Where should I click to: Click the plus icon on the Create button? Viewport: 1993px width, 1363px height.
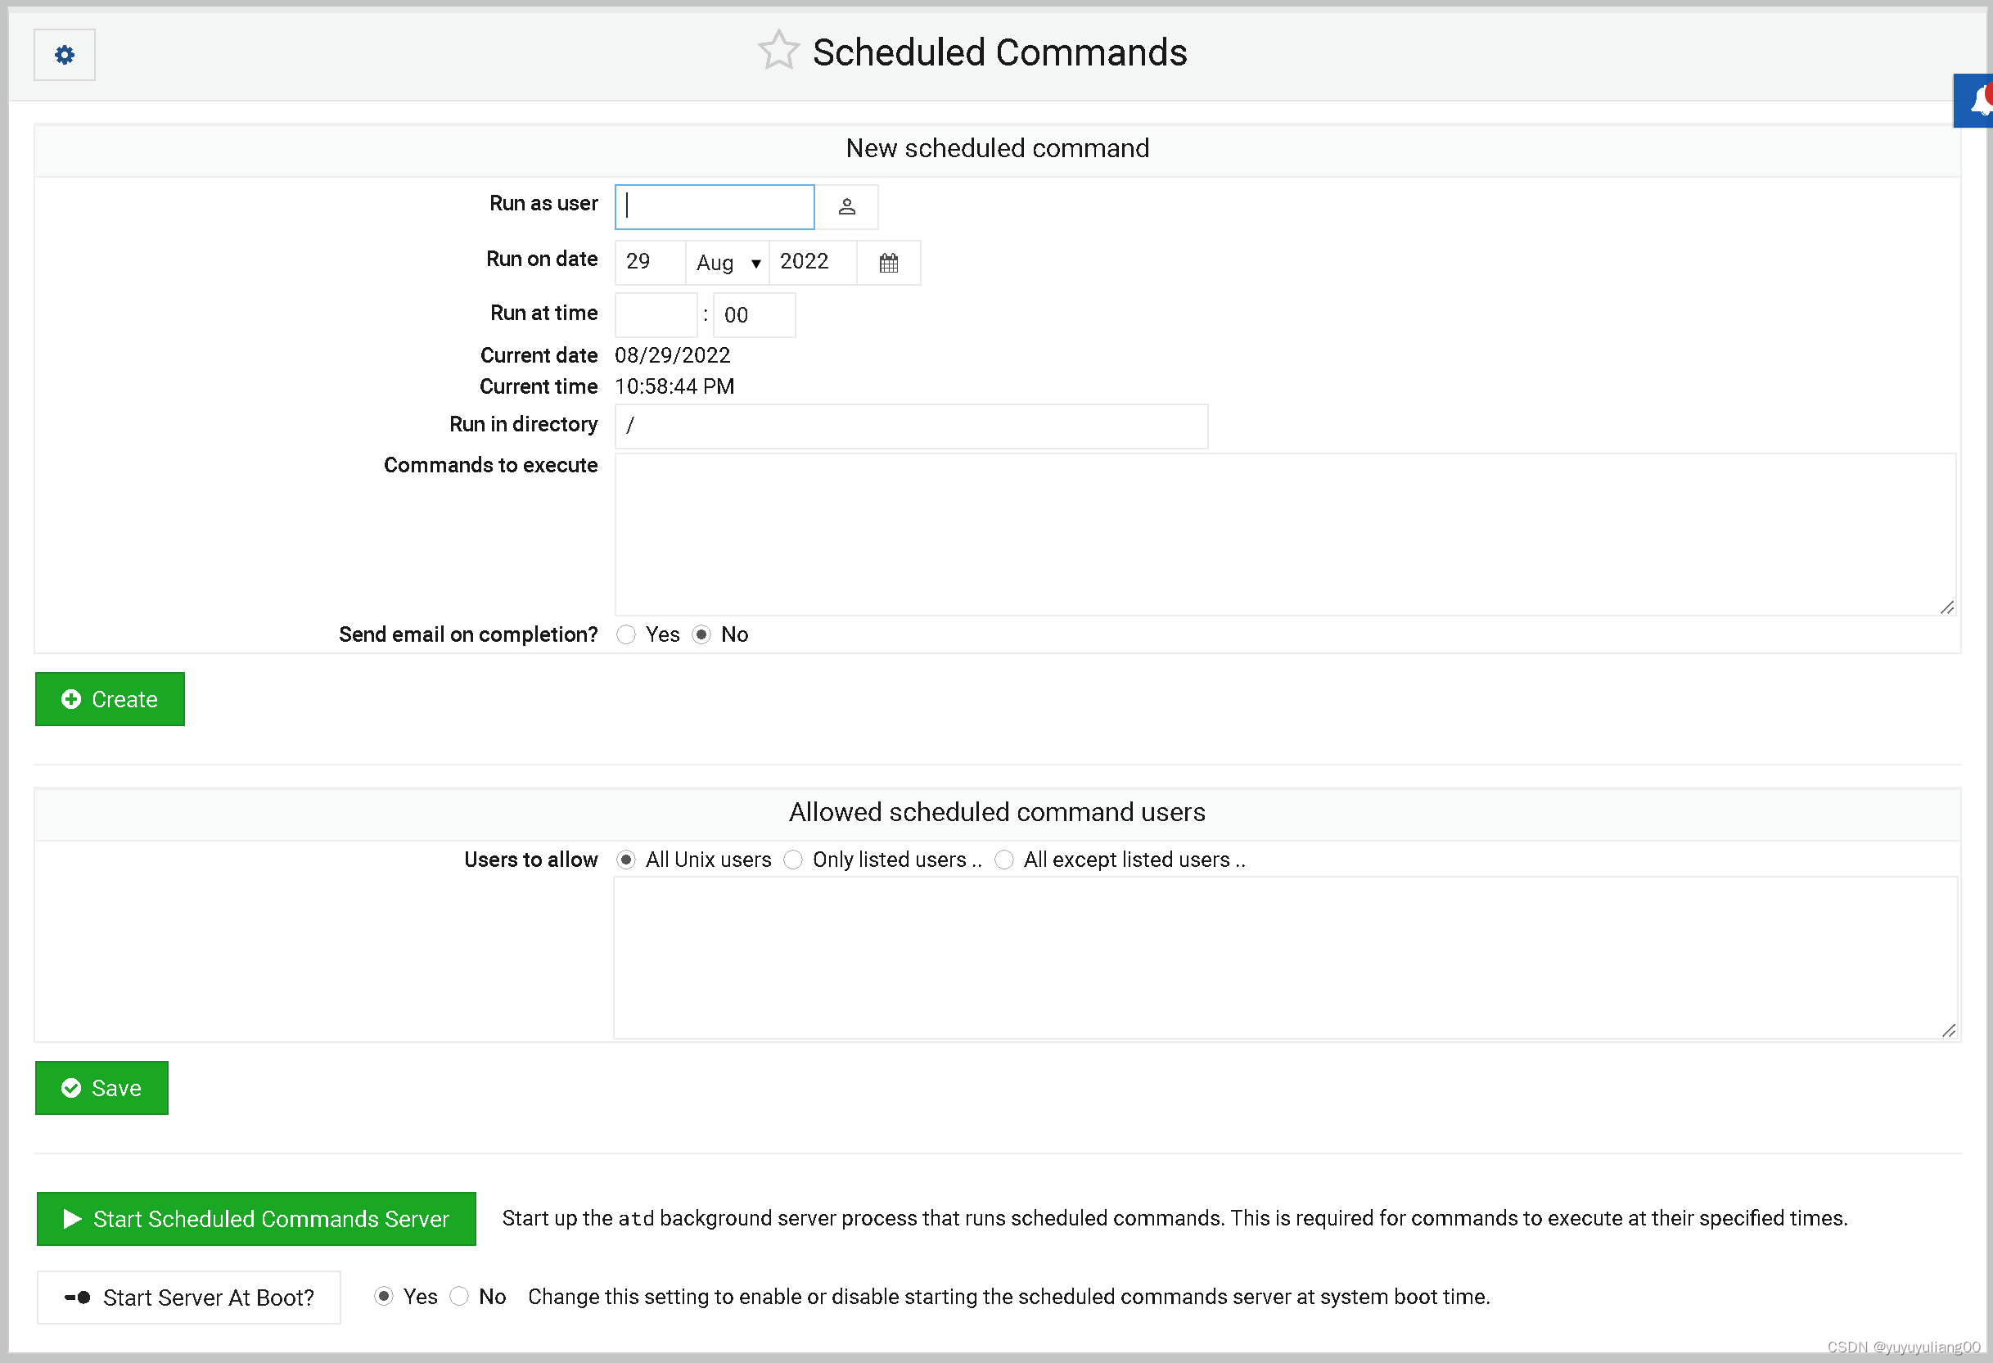[x=72, y=698]
